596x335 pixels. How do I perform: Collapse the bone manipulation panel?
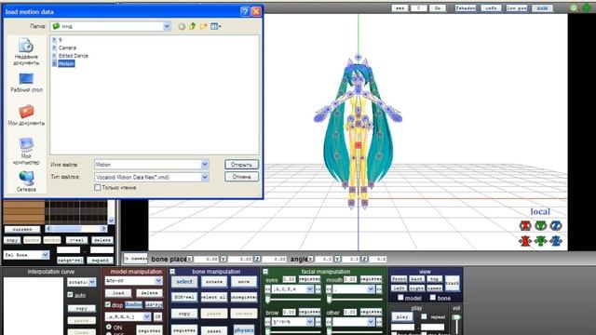(x=172, y=271)
